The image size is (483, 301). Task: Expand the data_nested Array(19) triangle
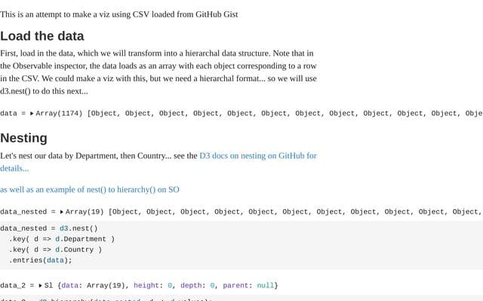coord(62,211)
